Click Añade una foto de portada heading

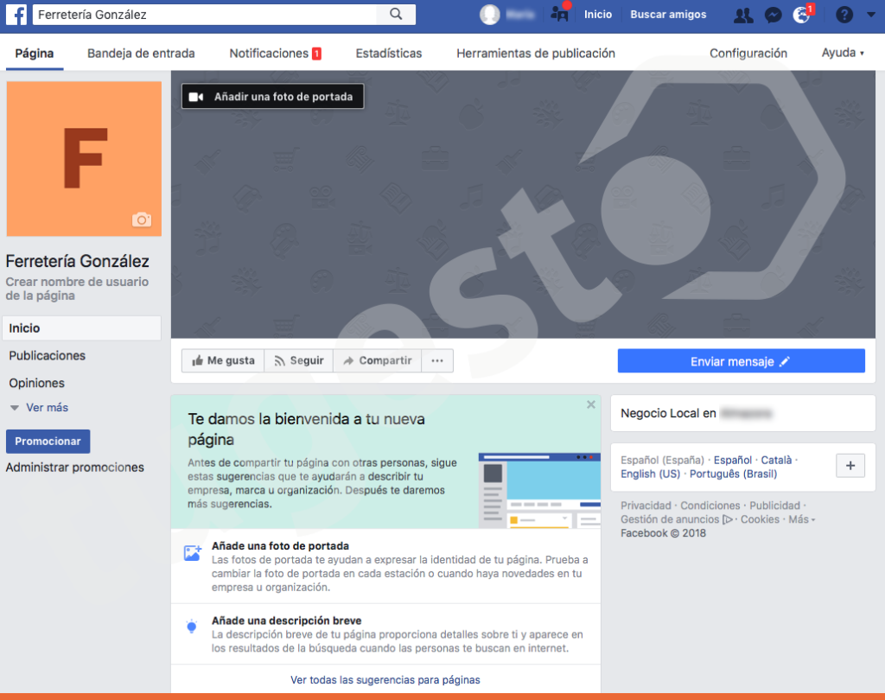(280, 546)
